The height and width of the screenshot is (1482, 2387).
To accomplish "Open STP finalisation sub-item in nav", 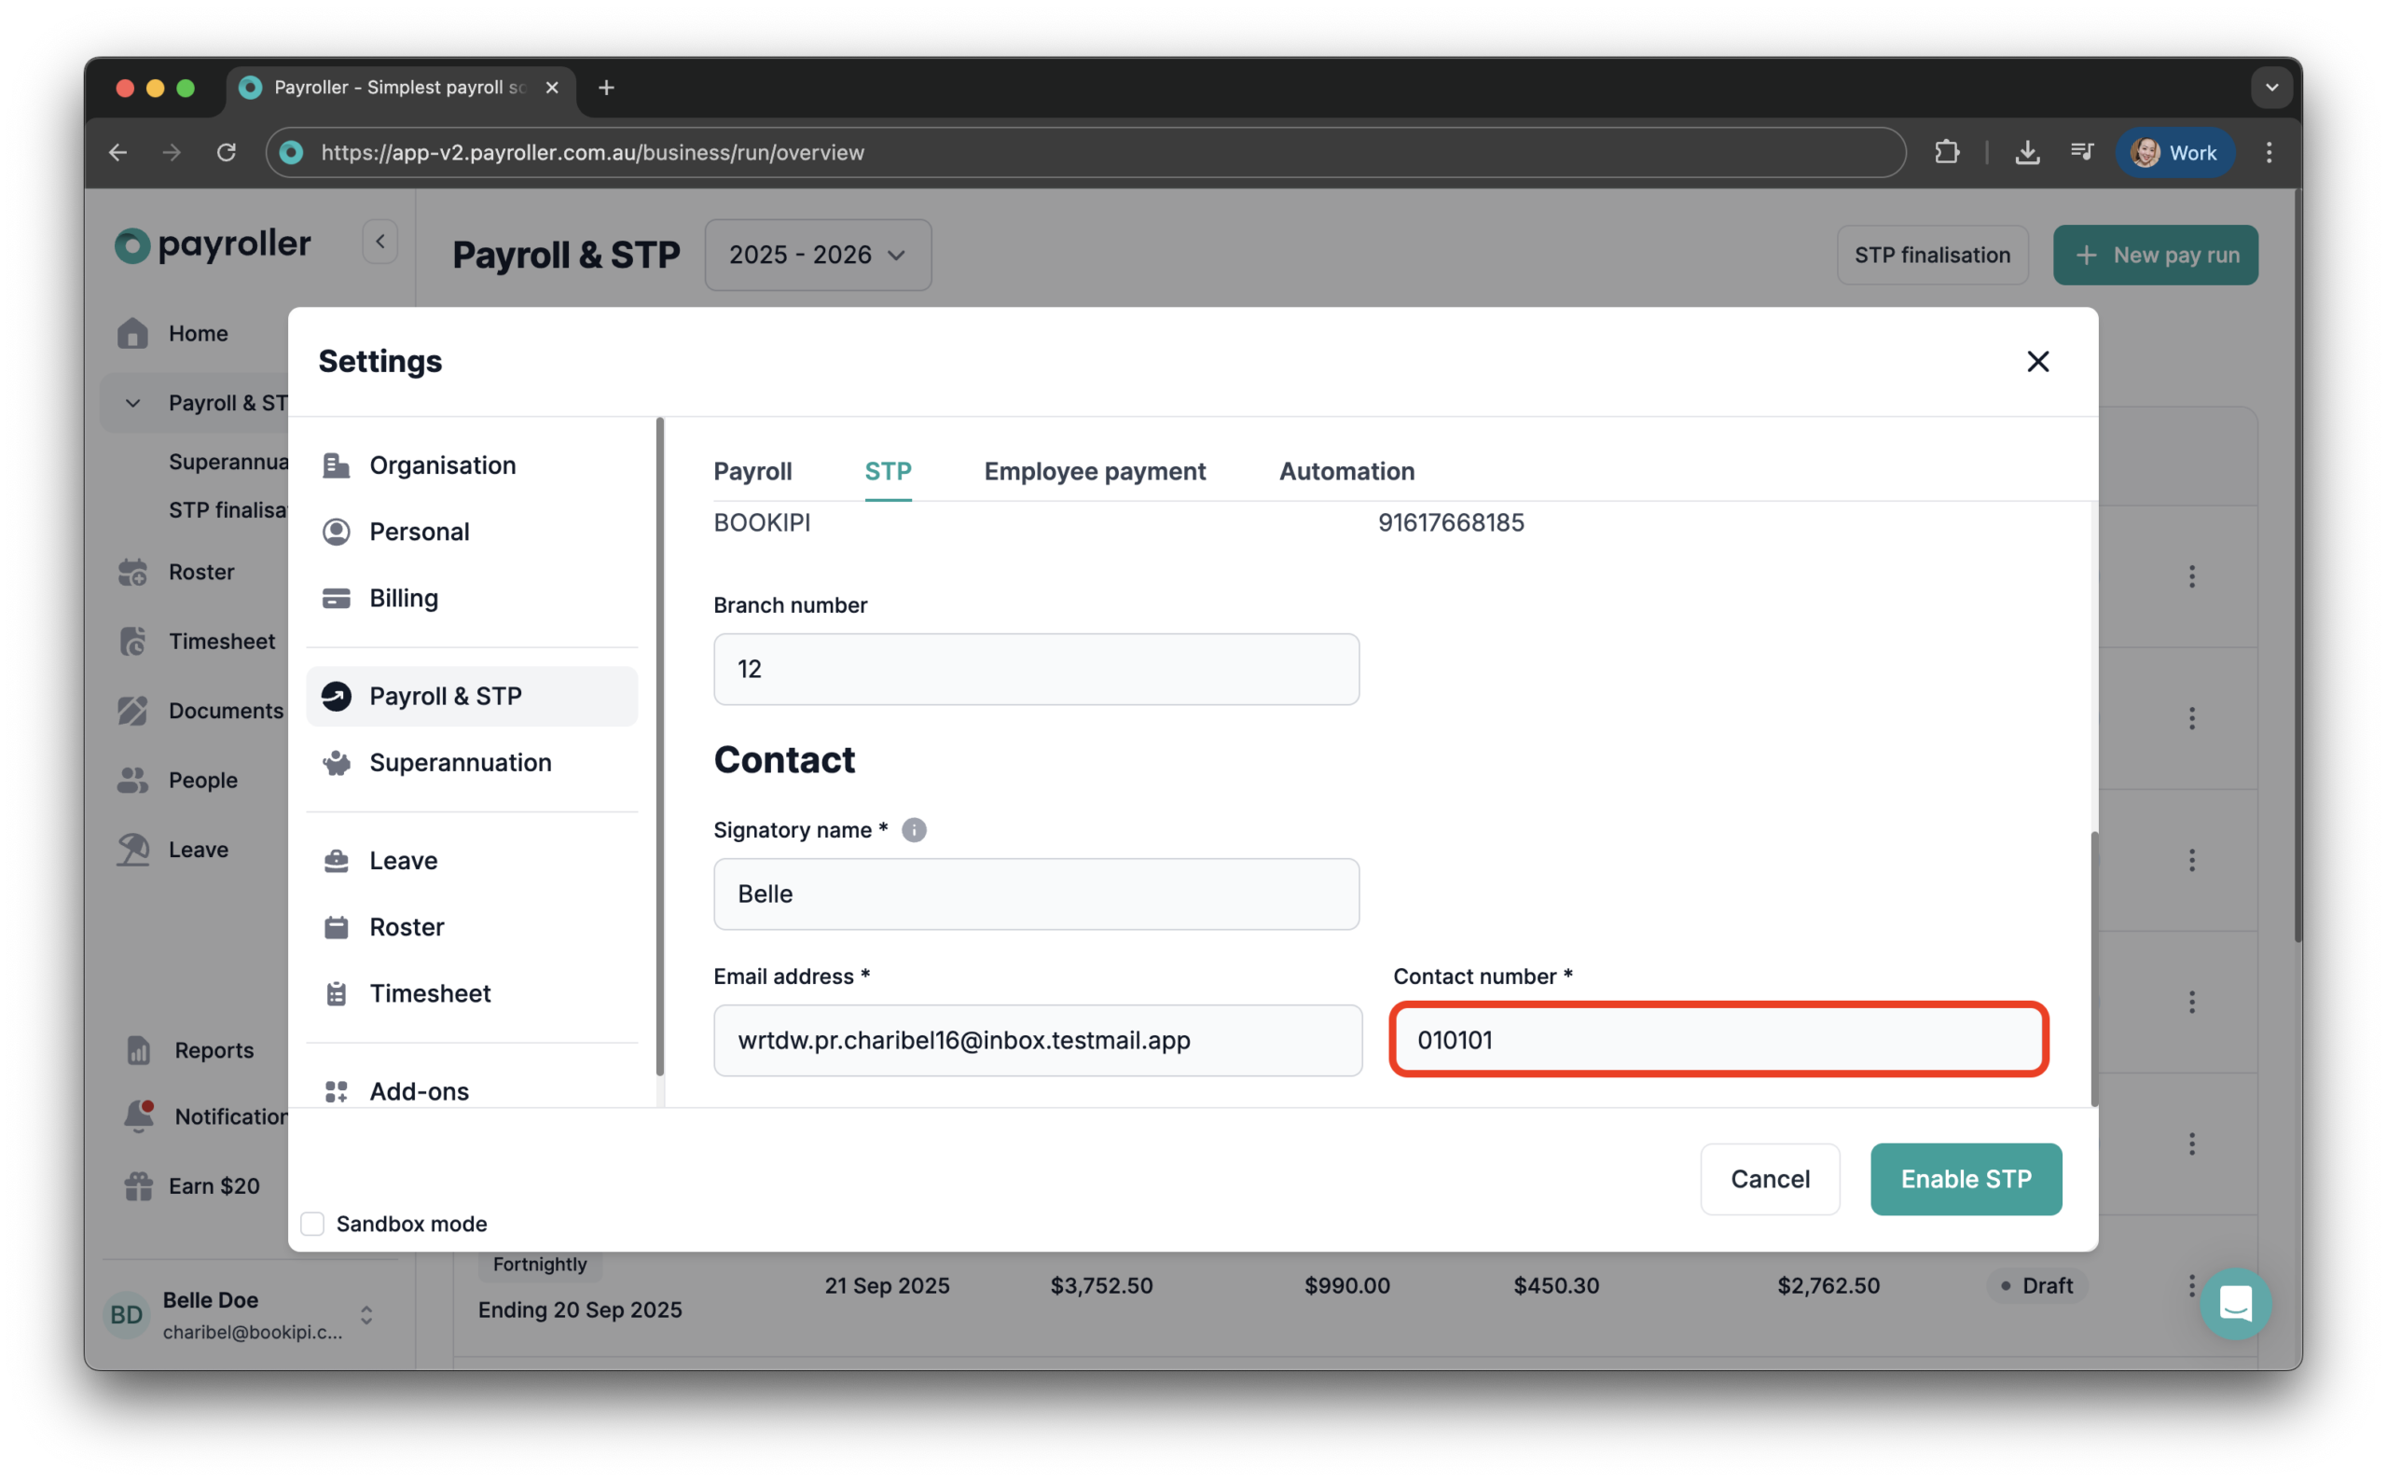I will pos(228,509).
